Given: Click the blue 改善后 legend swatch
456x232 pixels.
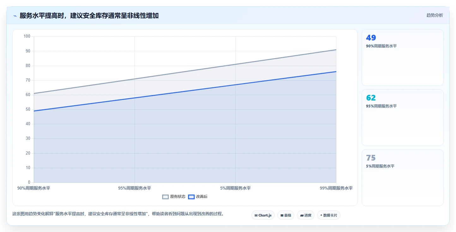Looking at the screenshot, I should pyautogui.click(x=191, y=197).
